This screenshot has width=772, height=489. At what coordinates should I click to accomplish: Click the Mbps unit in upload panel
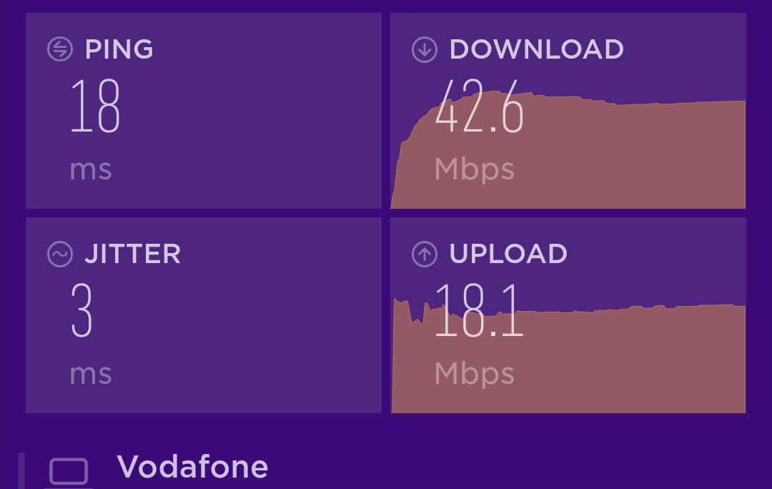(x=475, y=375)
